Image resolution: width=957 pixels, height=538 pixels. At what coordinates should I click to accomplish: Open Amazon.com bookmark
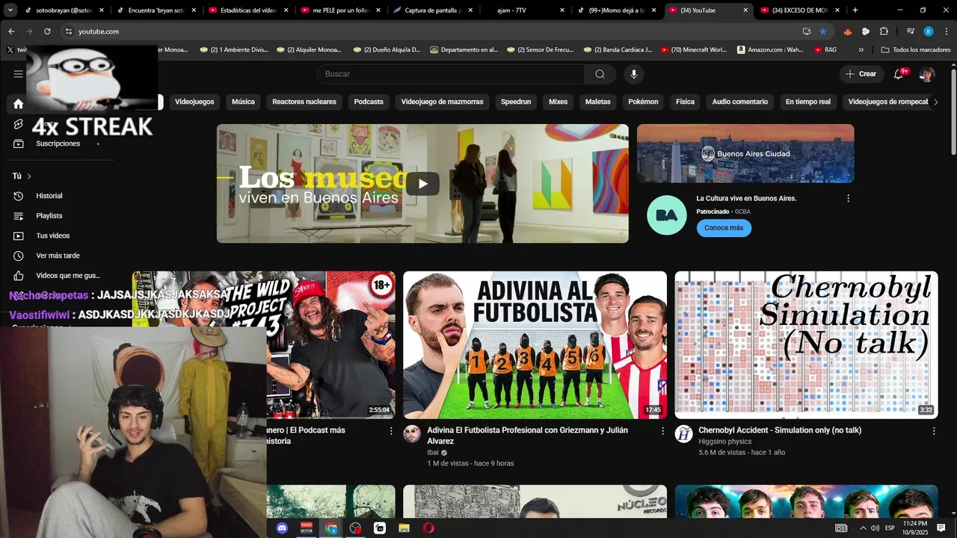click(770, 50)
